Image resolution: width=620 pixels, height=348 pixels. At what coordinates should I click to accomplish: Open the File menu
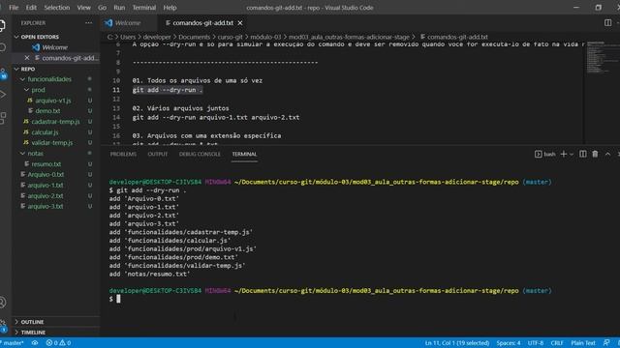click(x=14, y=8)
